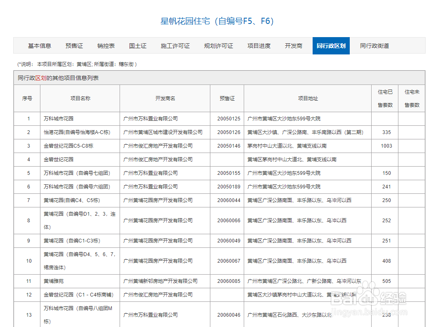Click the 住宅未售套数 column header
This screenshot has height=327, width=431.
coord(412,99)
